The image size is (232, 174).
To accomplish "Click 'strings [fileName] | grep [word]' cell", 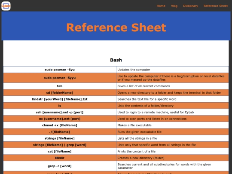I will 60,145.
